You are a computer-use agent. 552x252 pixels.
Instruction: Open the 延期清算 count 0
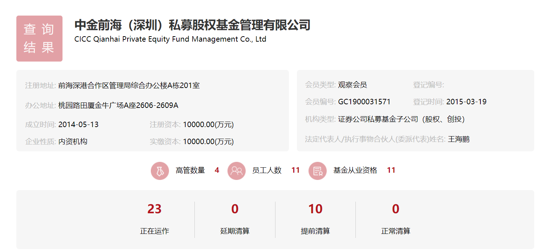pyautogui.click(x=235, y=209)
